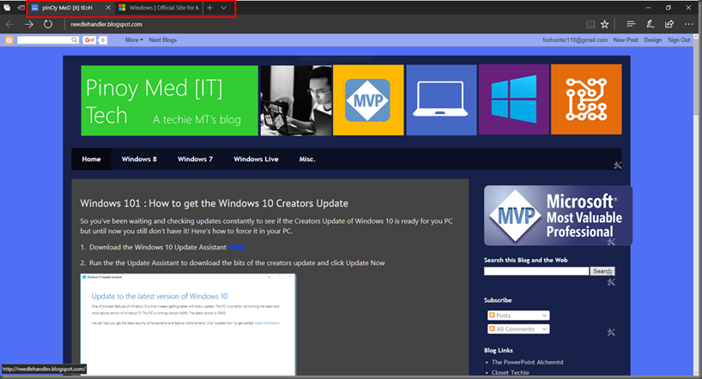Open the Closet Techie blog link
702x379 pixels.
tap(510, 372)
